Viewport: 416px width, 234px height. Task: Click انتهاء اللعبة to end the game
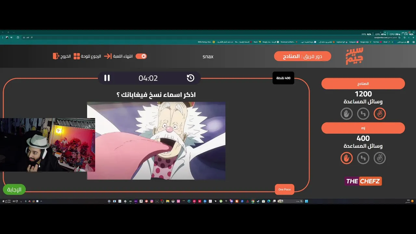[118, 56]
